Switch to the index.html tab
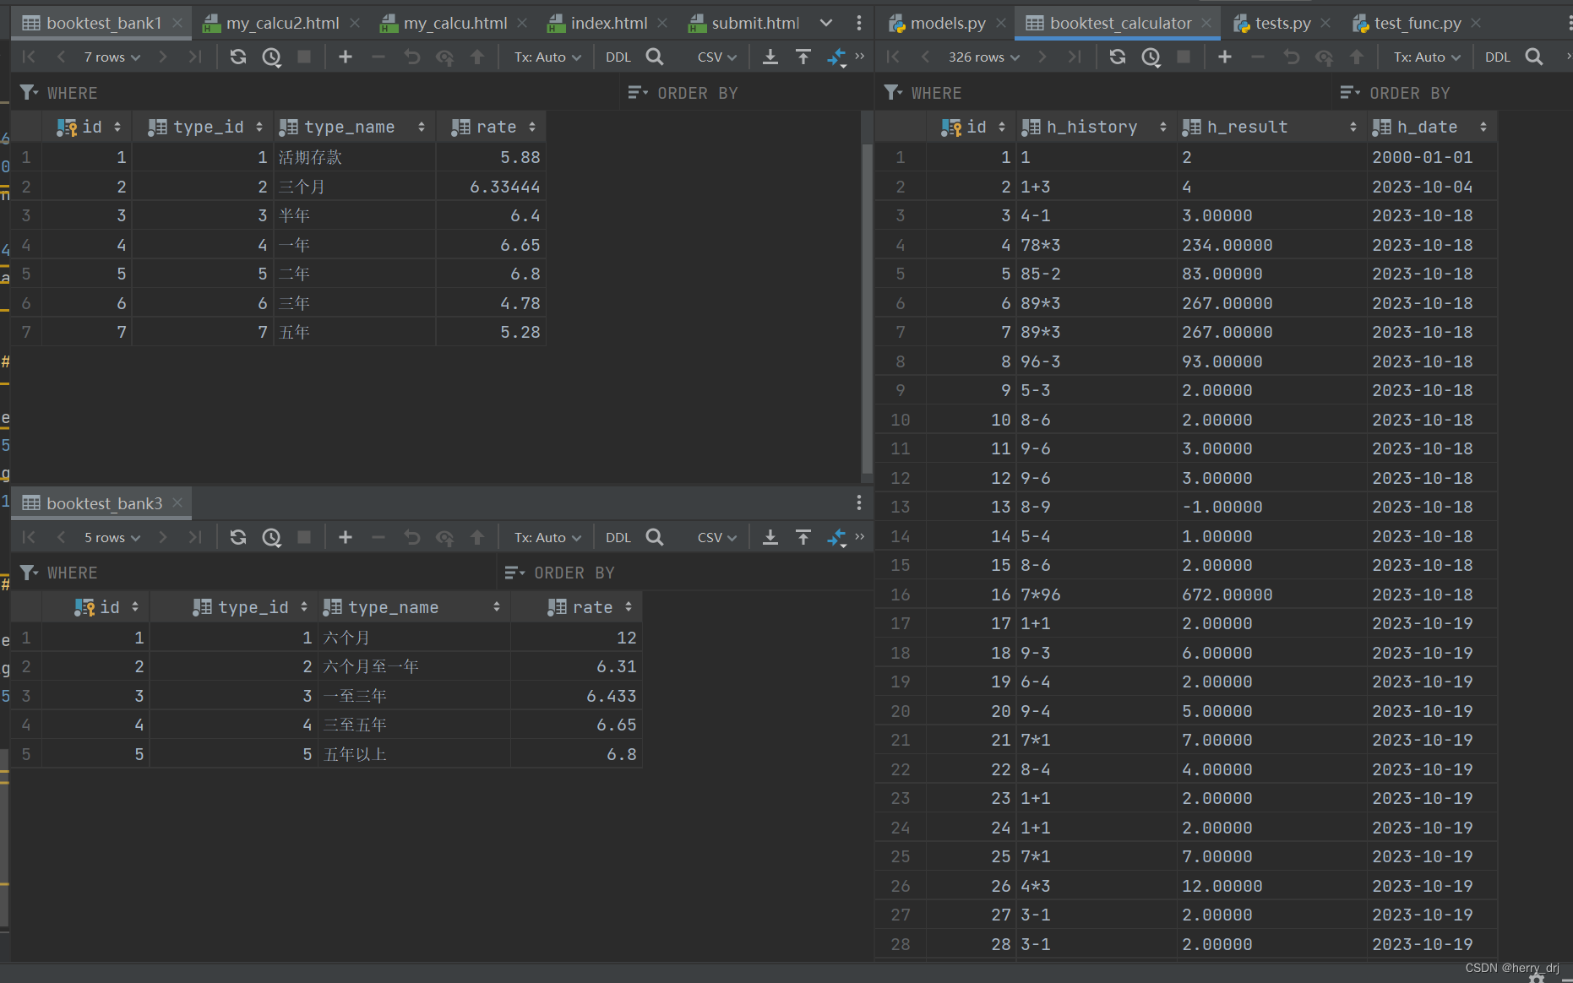The height and width of the screenshot is (983, 1573). 608,23
